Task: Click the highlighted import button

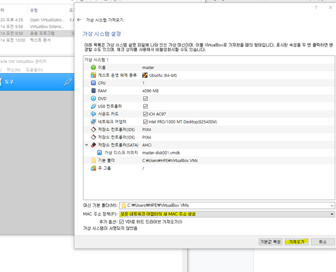Action: [297, 242]
